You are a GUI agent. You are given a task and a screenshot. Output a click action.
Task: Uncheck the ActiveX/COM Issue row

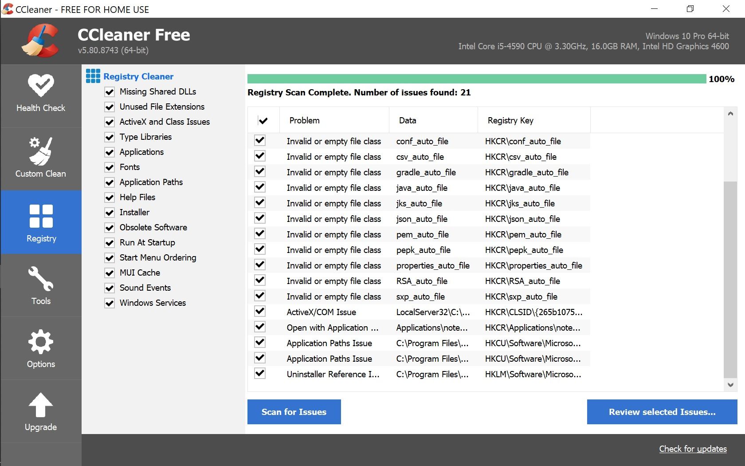pos(260,312)
